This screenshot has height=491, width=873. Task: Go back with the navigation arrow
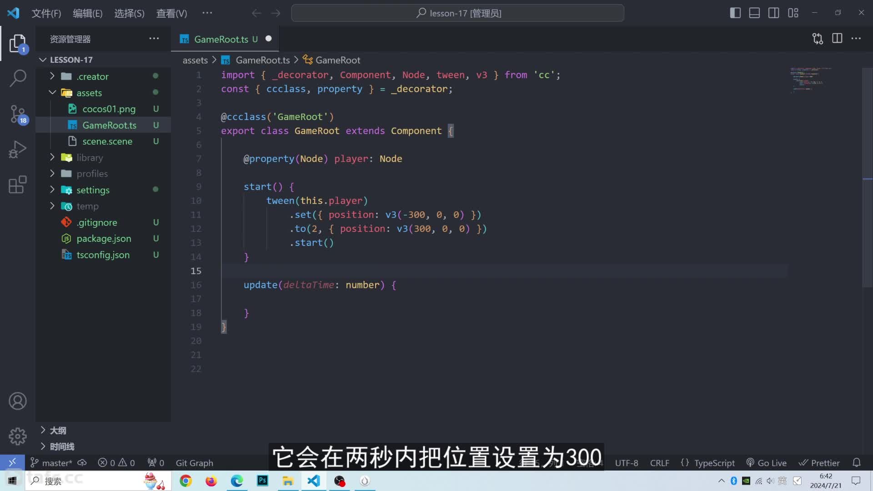pos(256,13)
